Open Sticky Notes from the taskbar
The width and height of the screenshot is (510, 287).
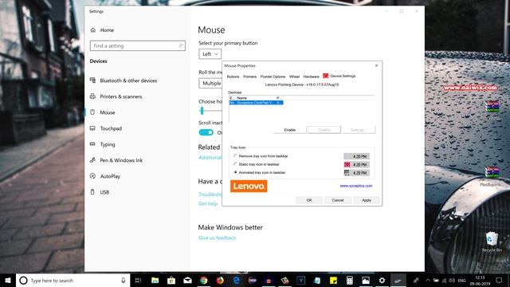click(333, 280)
